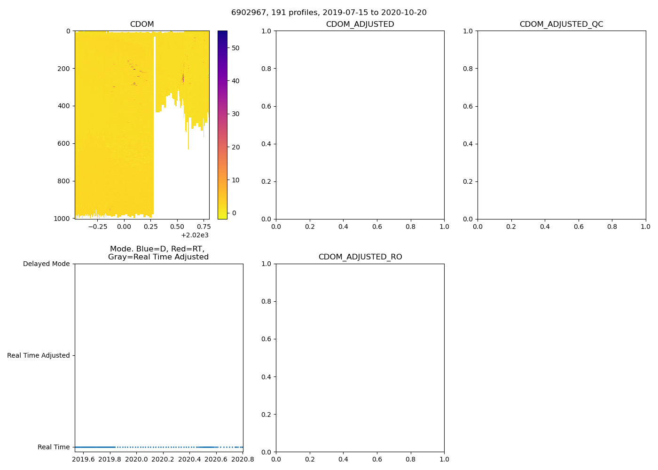Select the Delayed Mode axis label
Image resolution: width=658 pixels, height=470 pixels.
click(46, 264)
